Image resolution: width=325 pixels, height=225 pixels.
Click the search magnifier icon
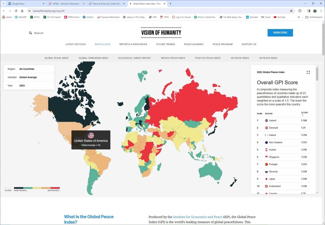(x=31, y=33)
